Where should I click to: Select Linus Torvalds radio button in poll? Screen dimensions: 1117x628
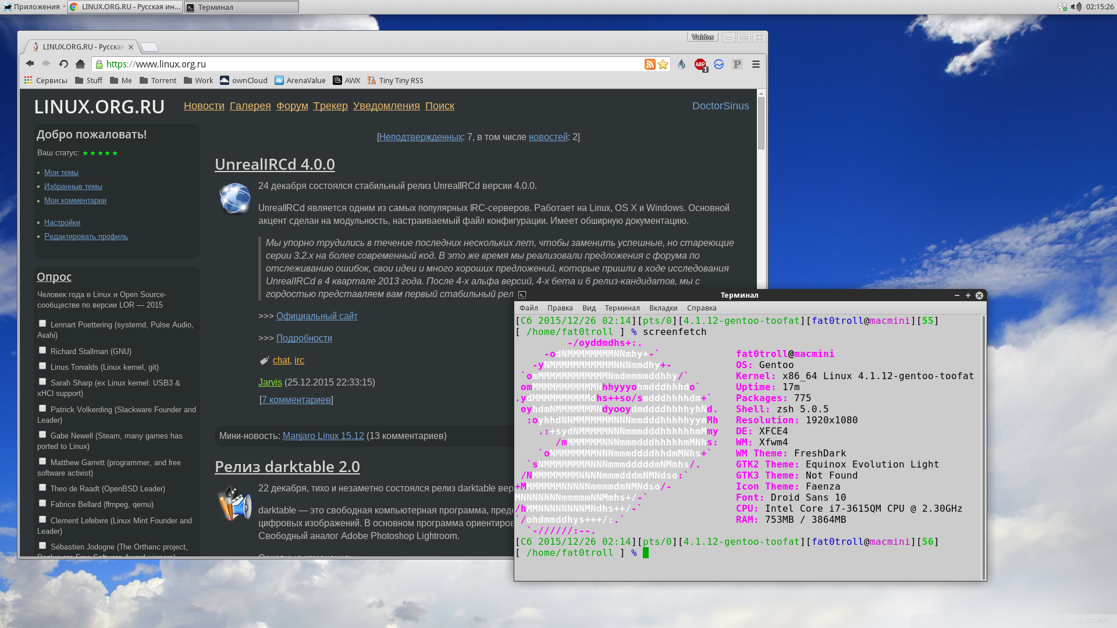42,366
